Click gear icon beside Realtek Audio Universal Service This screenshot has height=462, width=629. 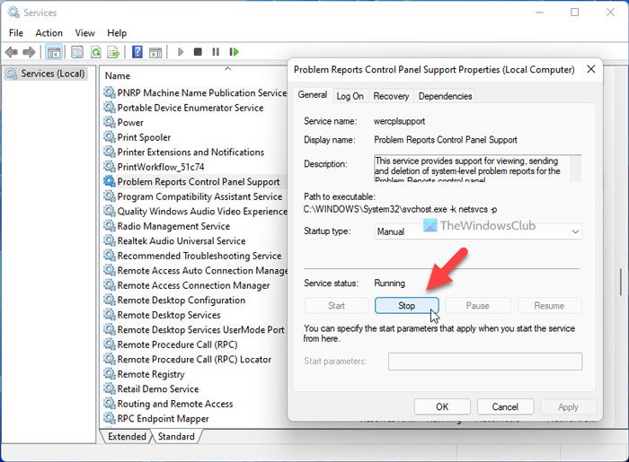110,241
